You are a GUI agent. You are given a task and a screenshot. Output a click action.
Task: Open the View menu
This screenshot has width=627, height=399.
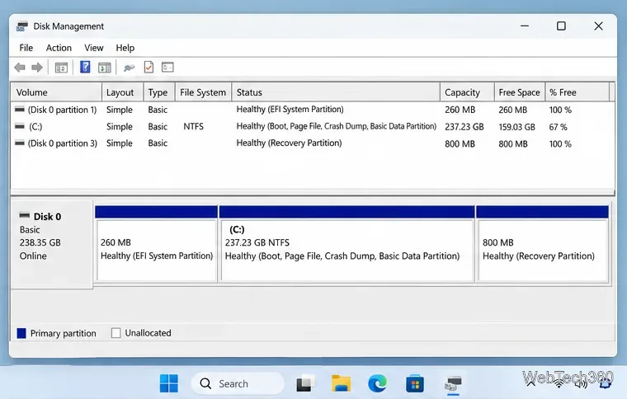point(93,48)
